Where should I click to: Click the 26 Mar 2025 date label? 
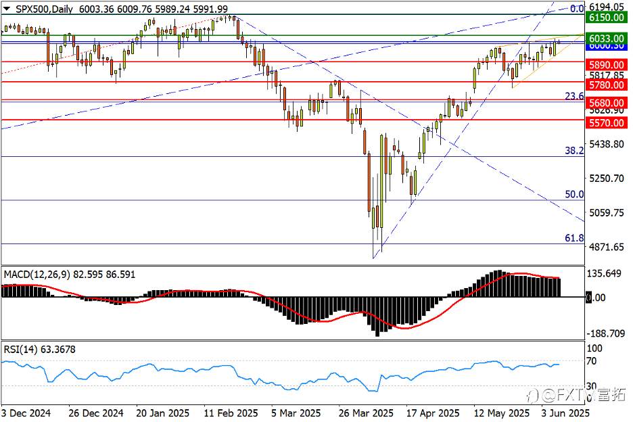coord(366,413)
